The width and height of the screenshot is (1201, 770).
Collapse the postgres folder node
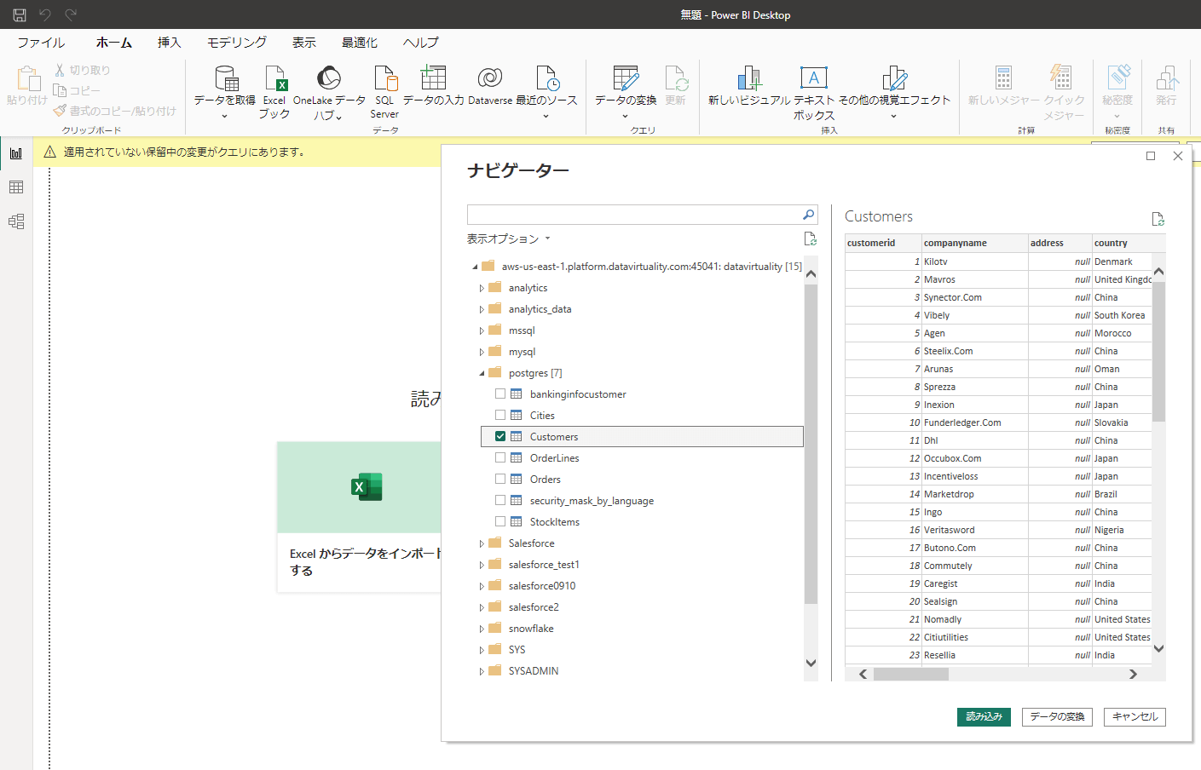pyautogui.click(x=482, y=373)
